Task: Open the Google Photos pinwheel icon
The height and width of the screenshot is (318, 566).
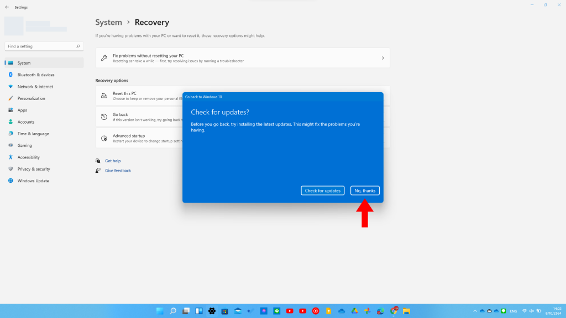Action: [x=368, y=311]
